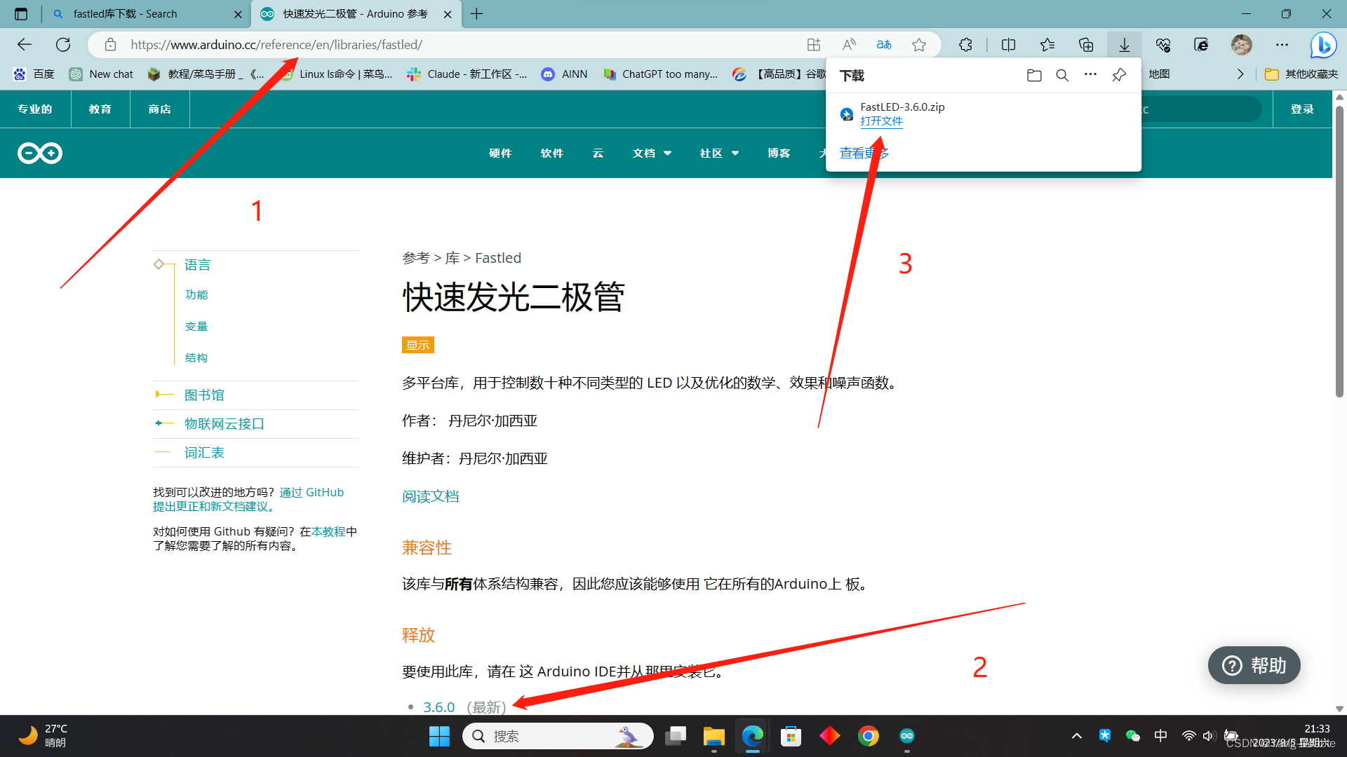Click the Arduino logo in header
Screen dimensions: 1347x757
(x=40, y=153)
